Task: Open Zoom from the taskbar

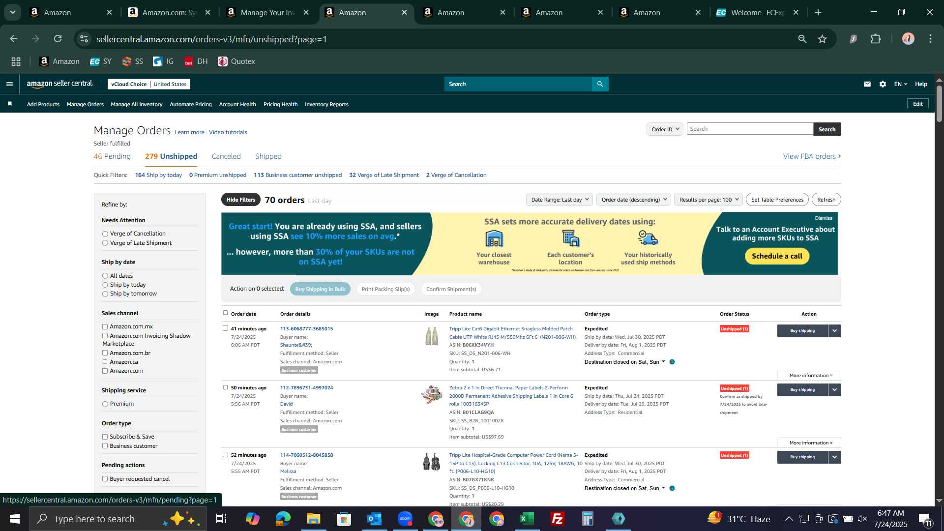Action: (405, 519)
